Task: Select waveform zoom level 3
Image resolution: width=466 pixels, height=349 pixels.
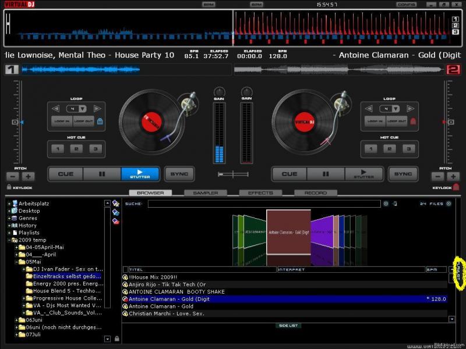Action: [456, 32]
